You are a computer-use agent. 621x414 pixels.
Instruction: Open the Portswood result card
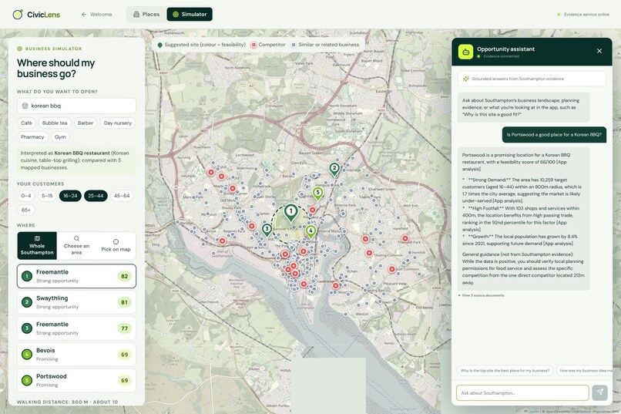76,380
